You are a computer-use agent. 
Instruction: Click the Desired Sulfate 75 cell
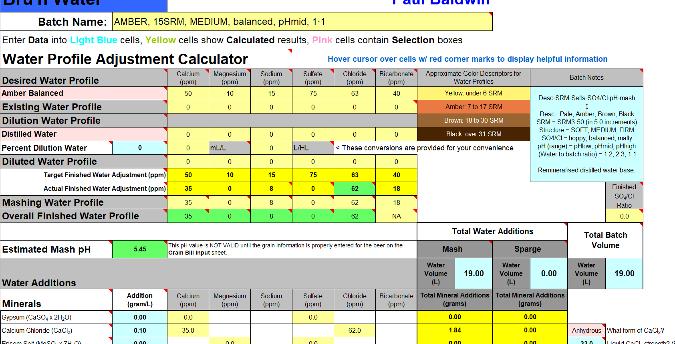313,93
